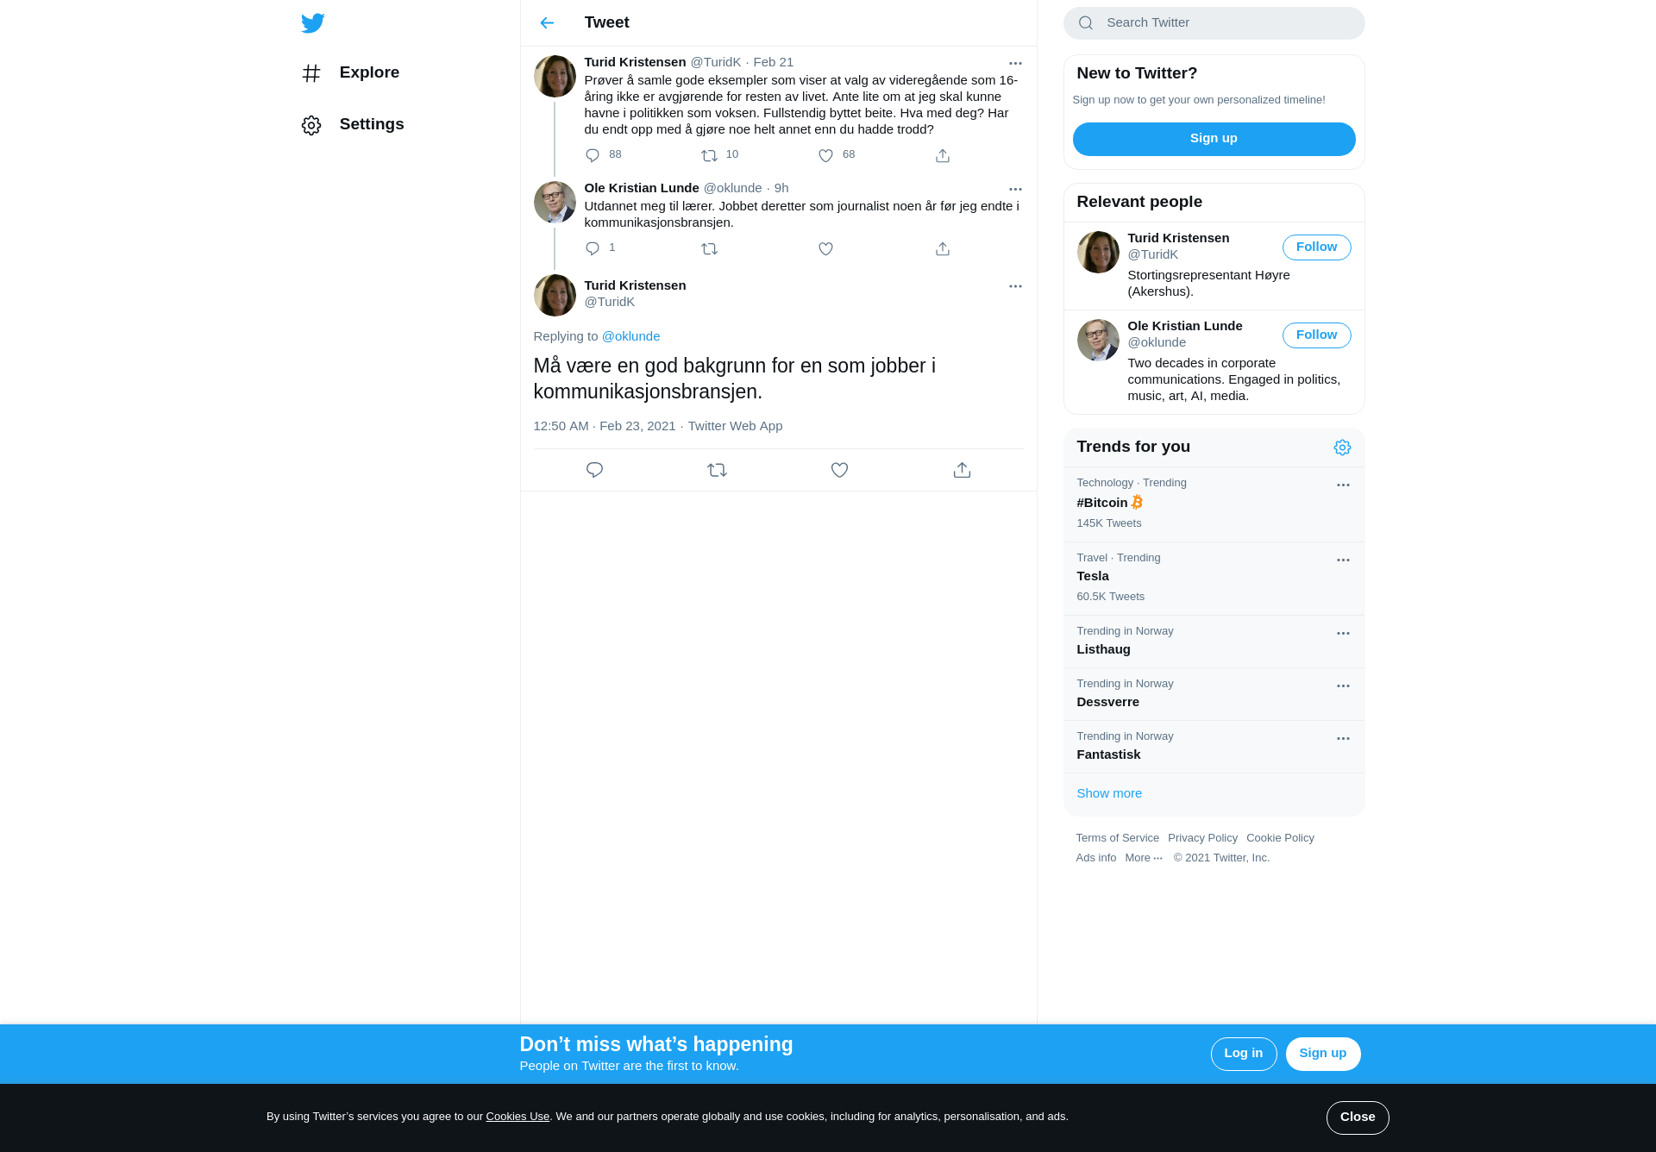This screenshot has height=1152, width=1656.
Task: Retweet Ole Kristian Lunde's reply
Action: point(709,249)
